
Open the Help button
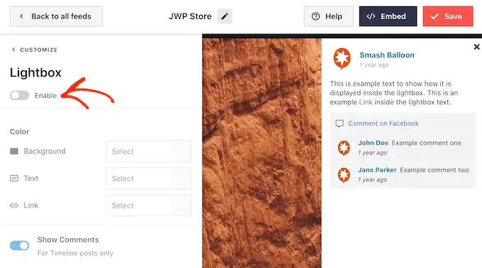pyautogui.click(x=328, y=16)
